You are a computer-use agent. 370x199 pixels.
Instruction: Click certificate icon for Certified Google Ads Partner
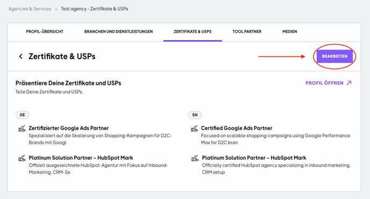(x=195, y=129)
